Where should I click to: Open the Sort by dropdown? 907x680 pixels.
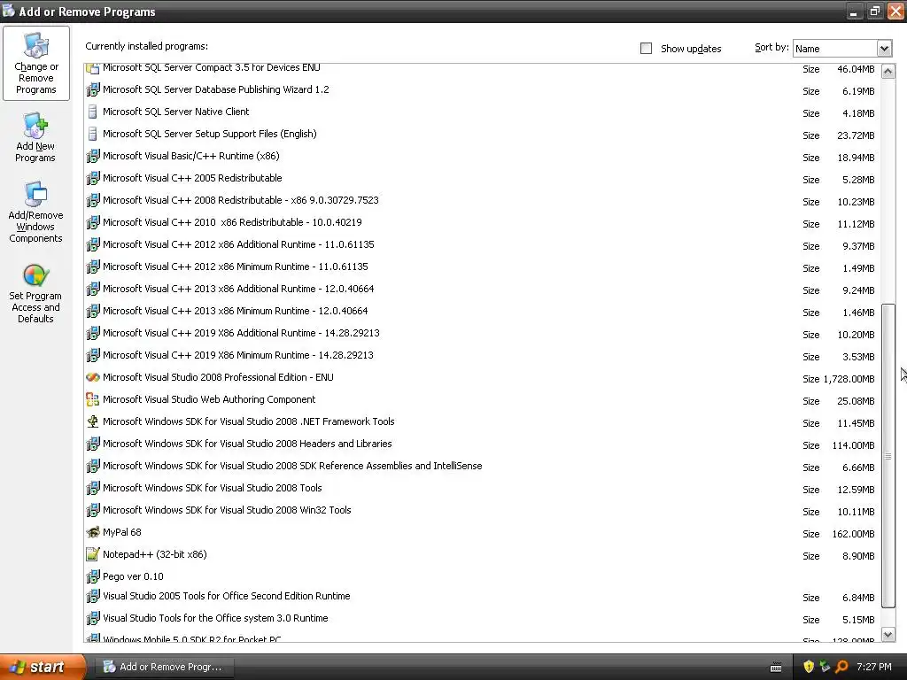[x=883, y=49]
